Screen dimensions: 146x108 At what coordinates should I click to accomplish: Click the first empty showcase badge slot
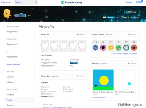[45, 46]
